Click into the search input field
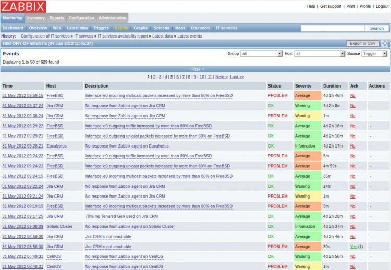 tap(332, 28)
